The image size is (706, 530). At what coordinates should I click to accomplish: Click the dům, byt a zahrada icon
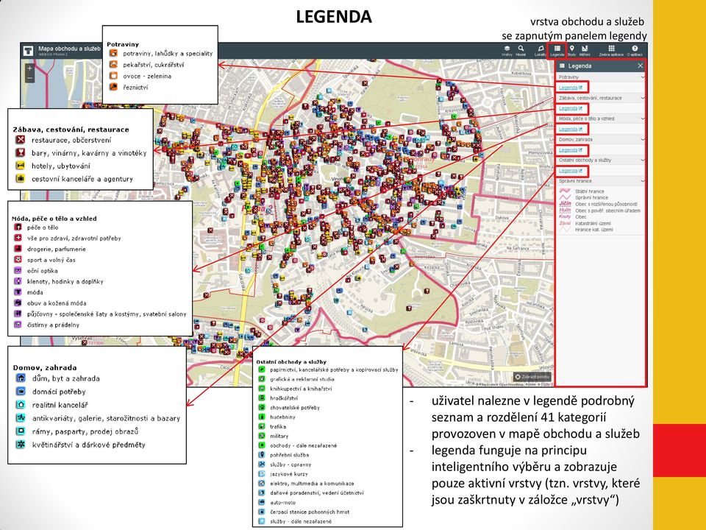point(21,378)
